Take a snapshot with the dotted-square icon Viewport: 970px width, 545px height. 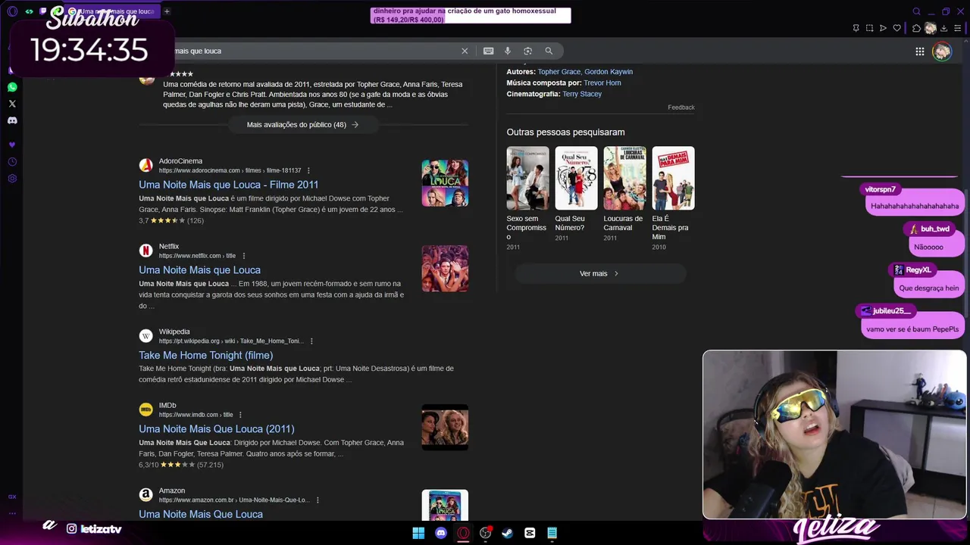[x=869, y=28]
